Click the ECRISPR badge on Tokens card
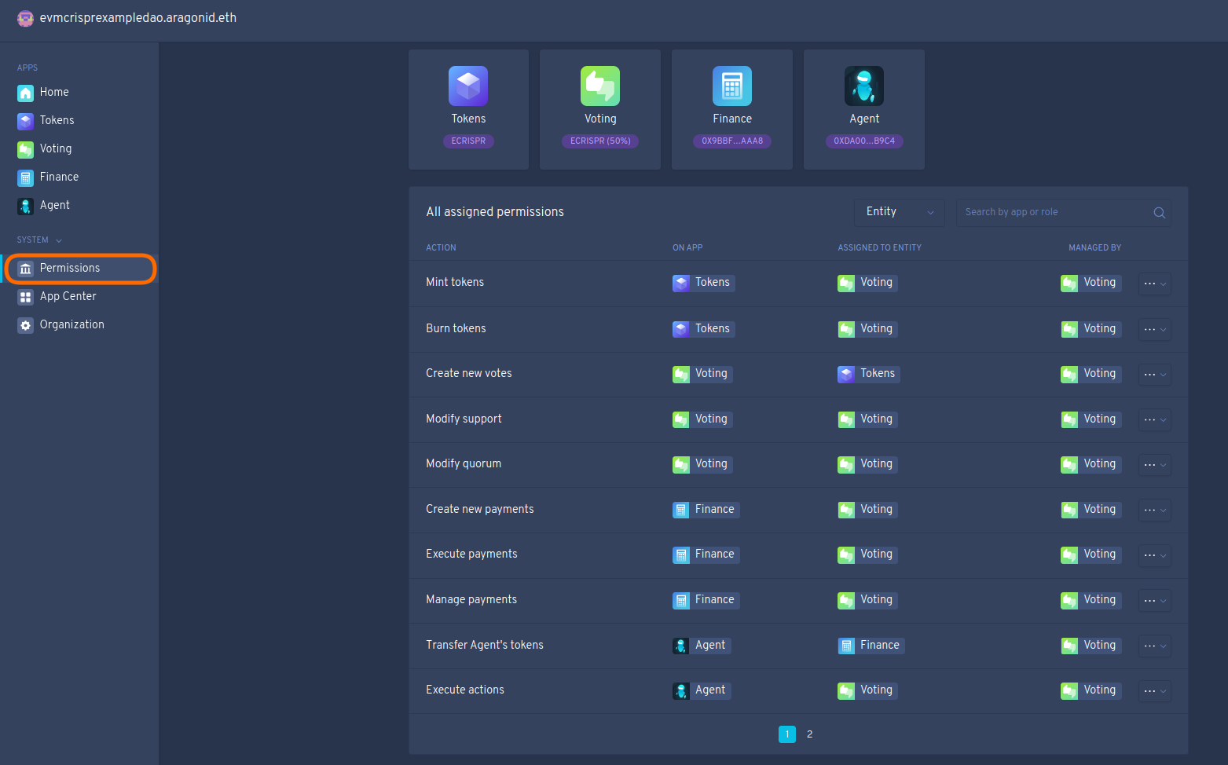This screenshot has height=765, width=1228. click(x=468, y=141)
